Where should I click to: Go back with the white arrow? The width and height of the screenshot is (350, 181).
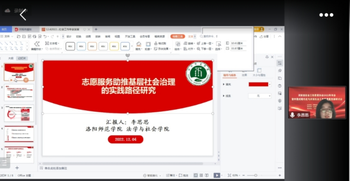pyautogui.click(x=23, y=15)
